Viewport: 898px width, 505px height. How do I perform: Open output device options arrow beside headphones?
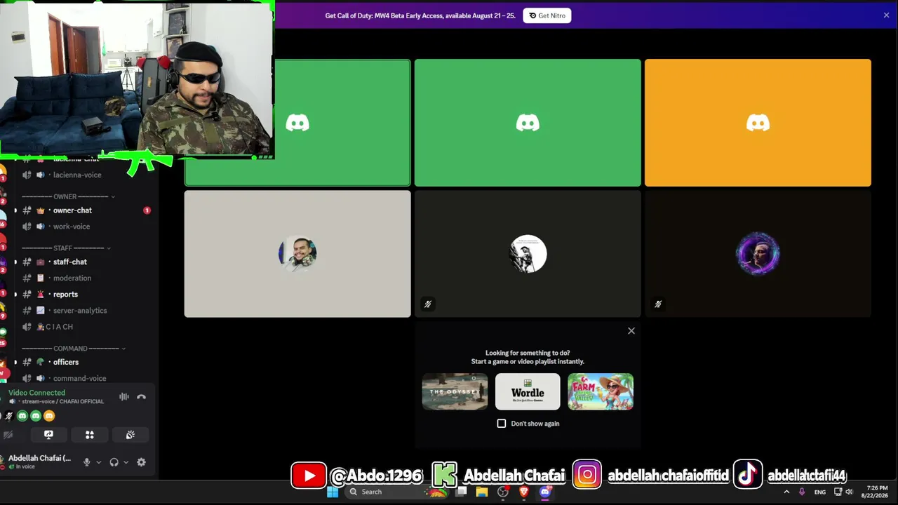point(126,462)
